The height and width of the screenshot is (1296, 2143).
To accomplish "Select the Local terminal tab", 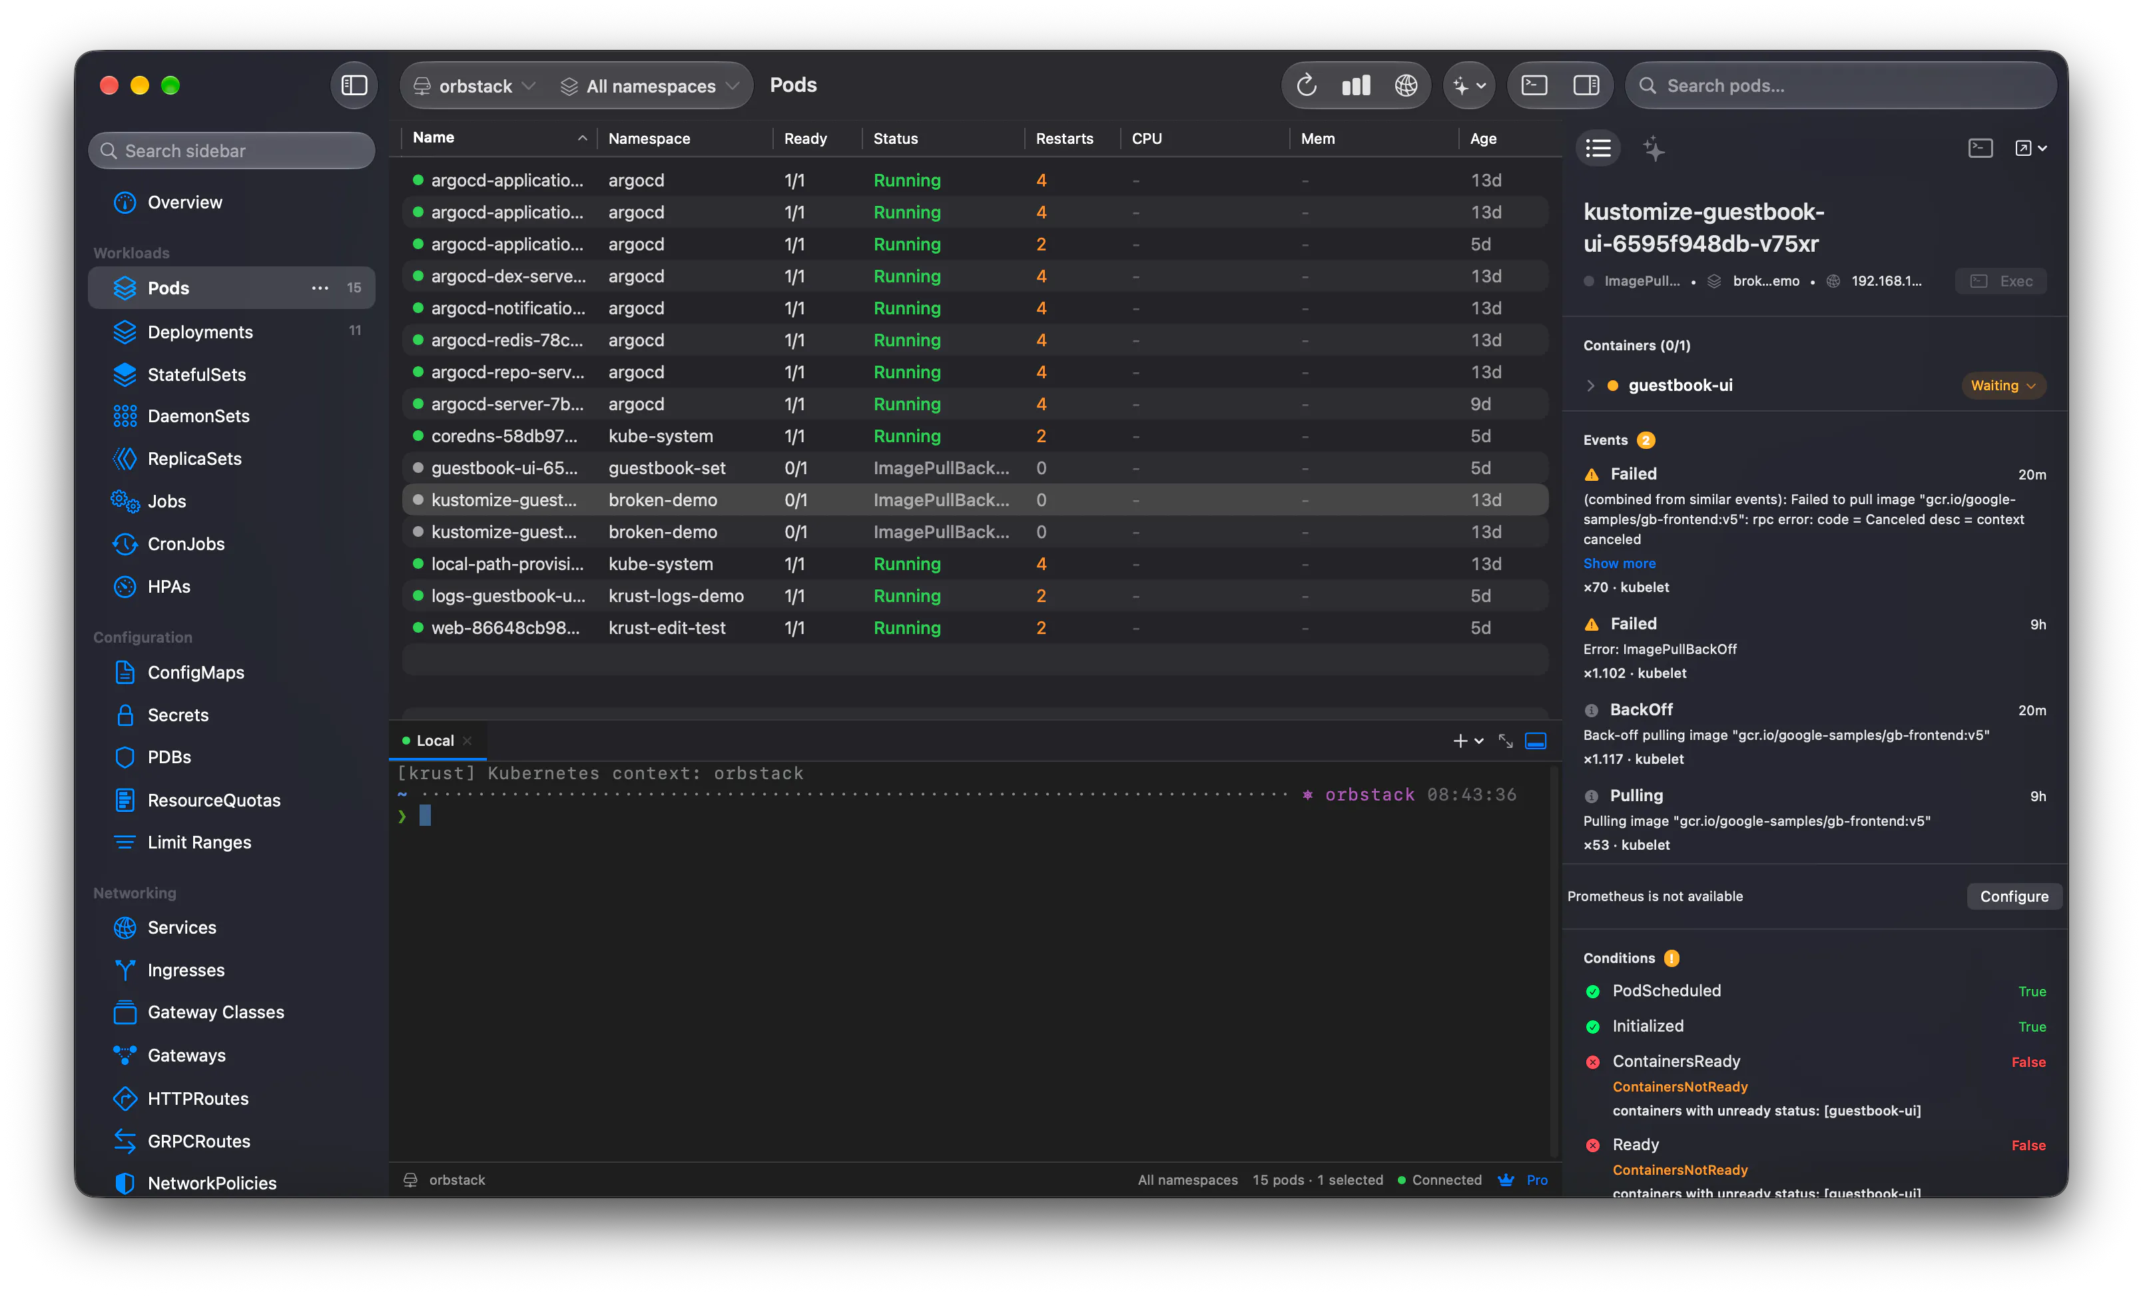I will coord(435,741).
